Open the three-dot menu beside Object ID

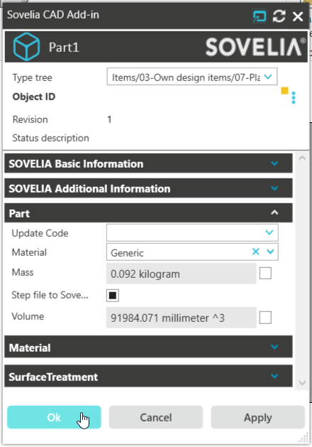tap(294, 98)
